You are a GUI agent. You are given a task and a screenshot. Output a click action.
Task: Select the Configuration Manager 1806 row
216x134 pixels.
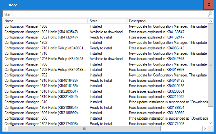click(x=105, y=26)
